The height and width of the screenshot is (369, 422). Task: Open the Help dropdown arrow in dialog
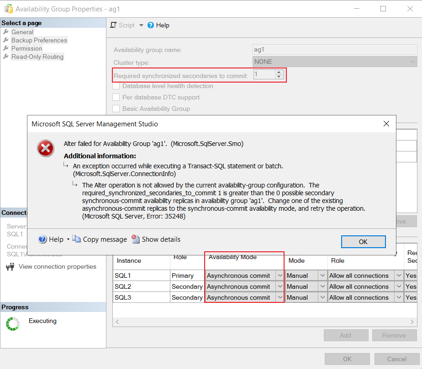click(68, 239)
